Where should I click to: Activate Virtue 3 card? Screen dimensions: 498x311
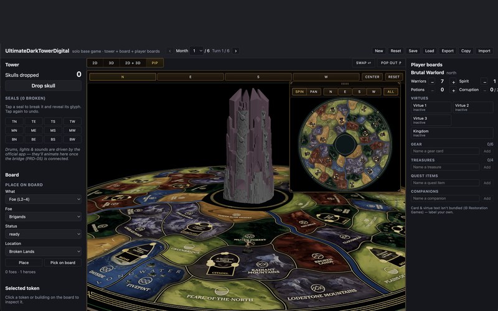(431, 120)
